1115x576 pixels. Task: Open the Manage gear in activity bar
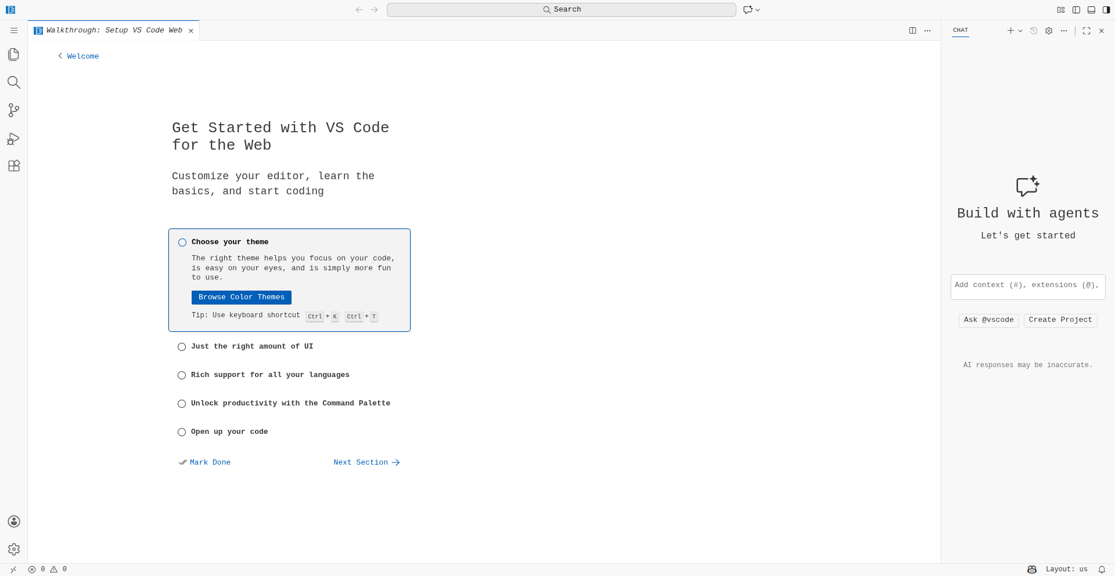(x=14, y=549)
